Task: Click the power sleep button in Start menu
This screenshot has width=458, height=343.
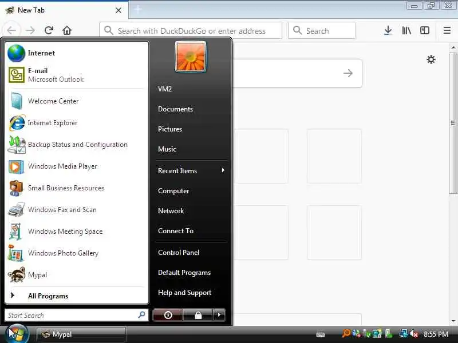Action: coord(168,315)
